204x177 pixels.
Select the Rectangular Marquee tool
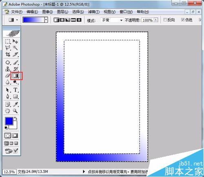pyautogui.click(x=8, y=41)
